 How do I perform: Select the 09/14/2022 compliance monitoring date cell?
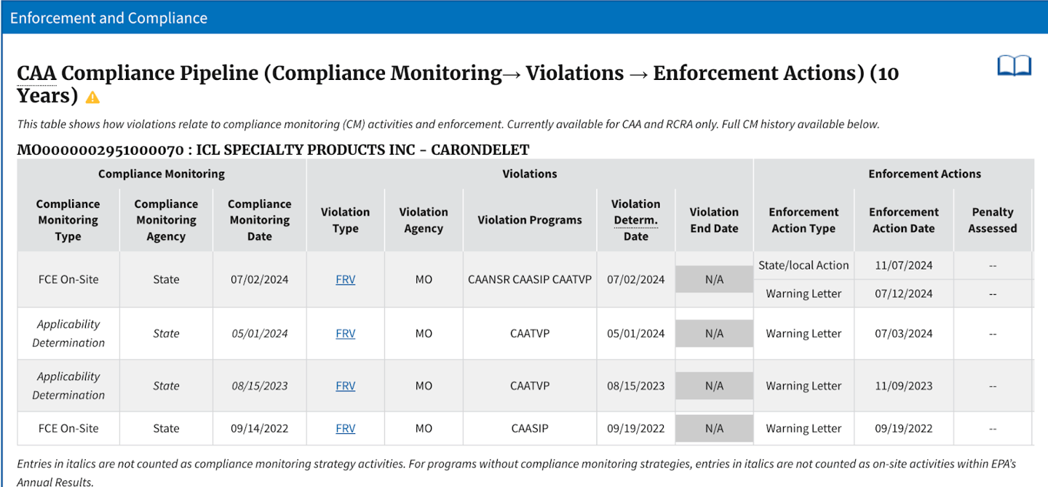[x=260, y=429]
